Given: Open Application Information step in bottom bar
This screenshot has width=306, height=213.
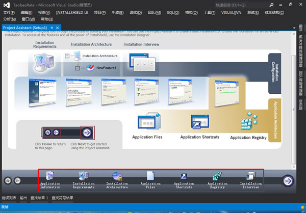Looking at the screenshot, I should pos(50,180).
